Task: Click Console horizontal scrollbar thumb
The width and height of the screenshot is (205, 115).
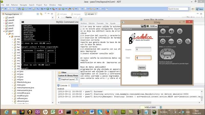Action: click(105, 103)
